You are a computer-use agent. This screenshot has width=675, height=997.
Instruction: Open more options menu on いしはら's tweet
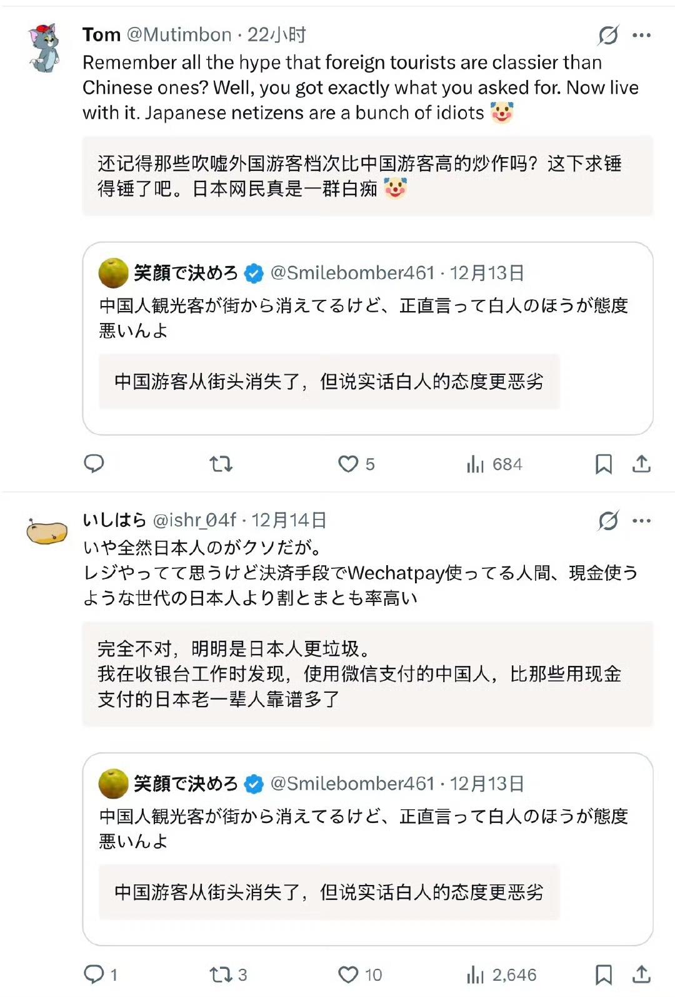coord(642,520)
